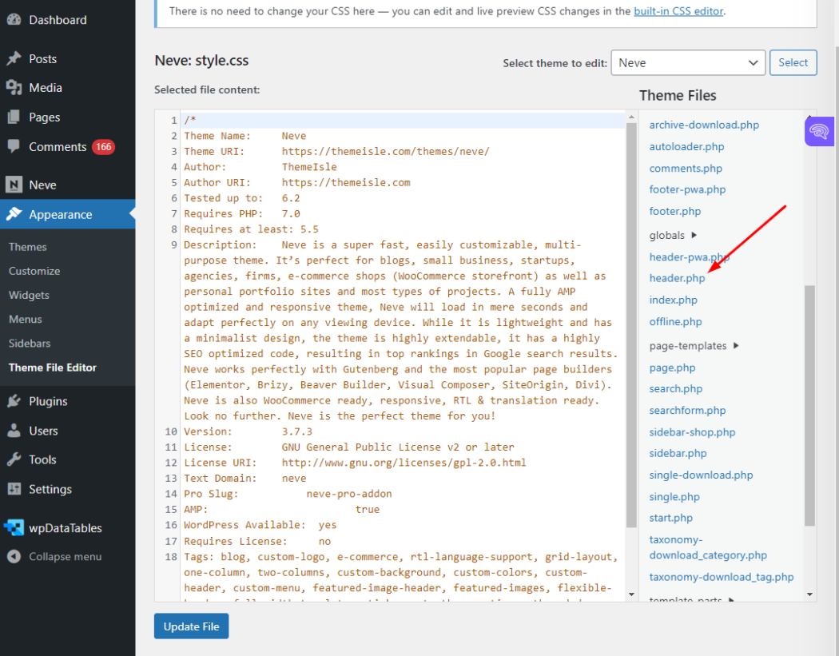Collapse the admin menu
This screenshot has width=839, height=656.
pyautogui.click(x=65, y=556)
